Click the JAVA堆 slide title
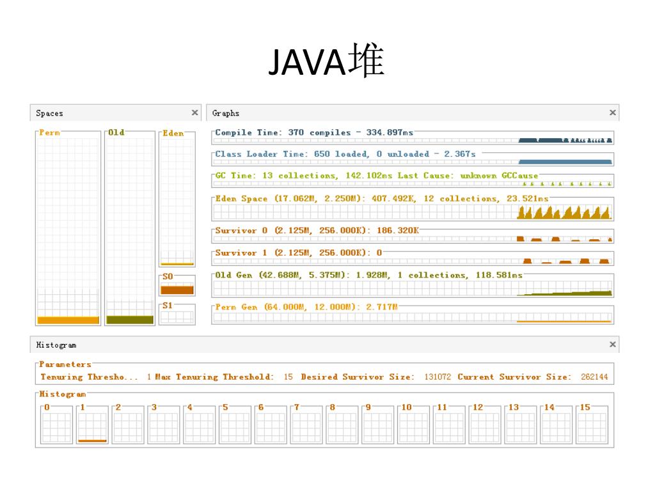This screenshot has width=655, height=491. (326, 61)
